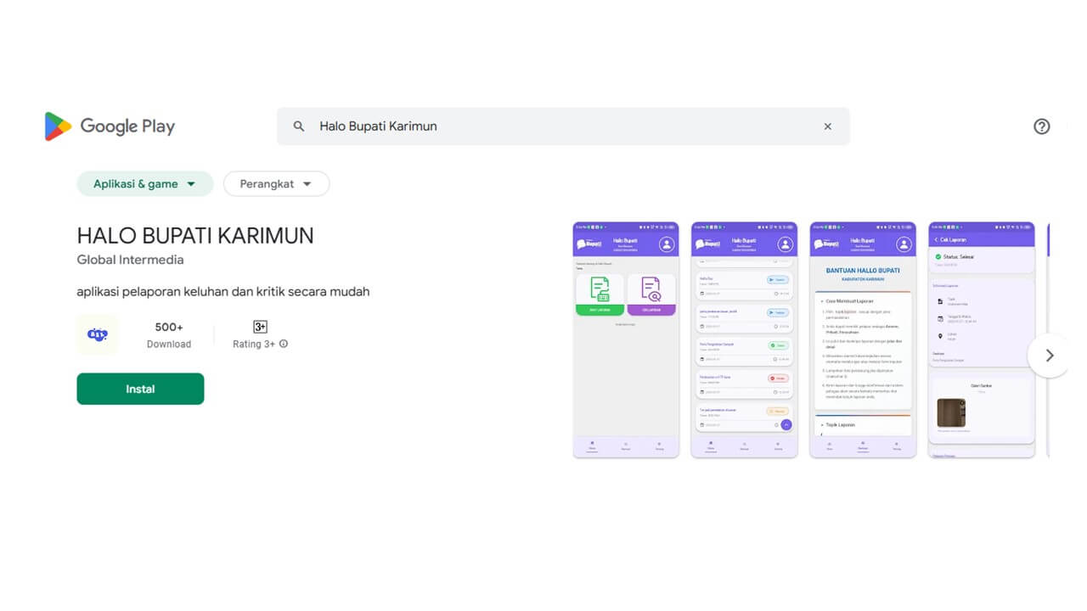Open the Perangkat dropdown
The height and width of the screenshot is (611, 1087).
276,184
